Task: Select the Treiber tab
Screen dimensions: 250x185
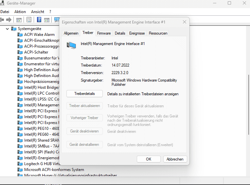Action: click(x=88, y=33)
